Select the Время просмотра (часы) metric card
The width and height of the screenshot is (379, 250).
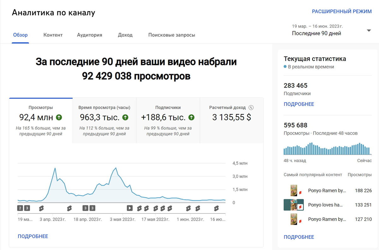(x=105, y=121)
